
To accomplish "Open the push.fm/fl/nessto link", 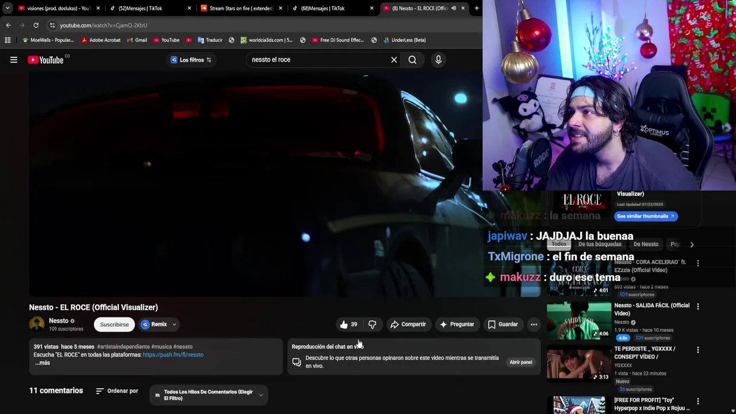I will (173, 355).
